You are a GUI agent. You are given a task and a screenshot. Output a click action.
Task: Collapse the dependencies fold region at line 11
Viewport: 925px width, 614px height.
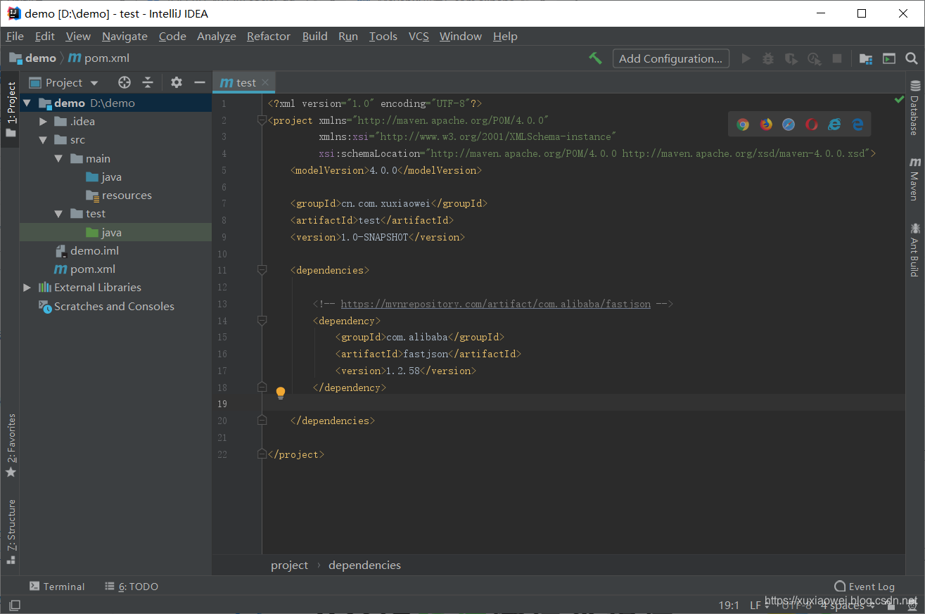point(262,269)
